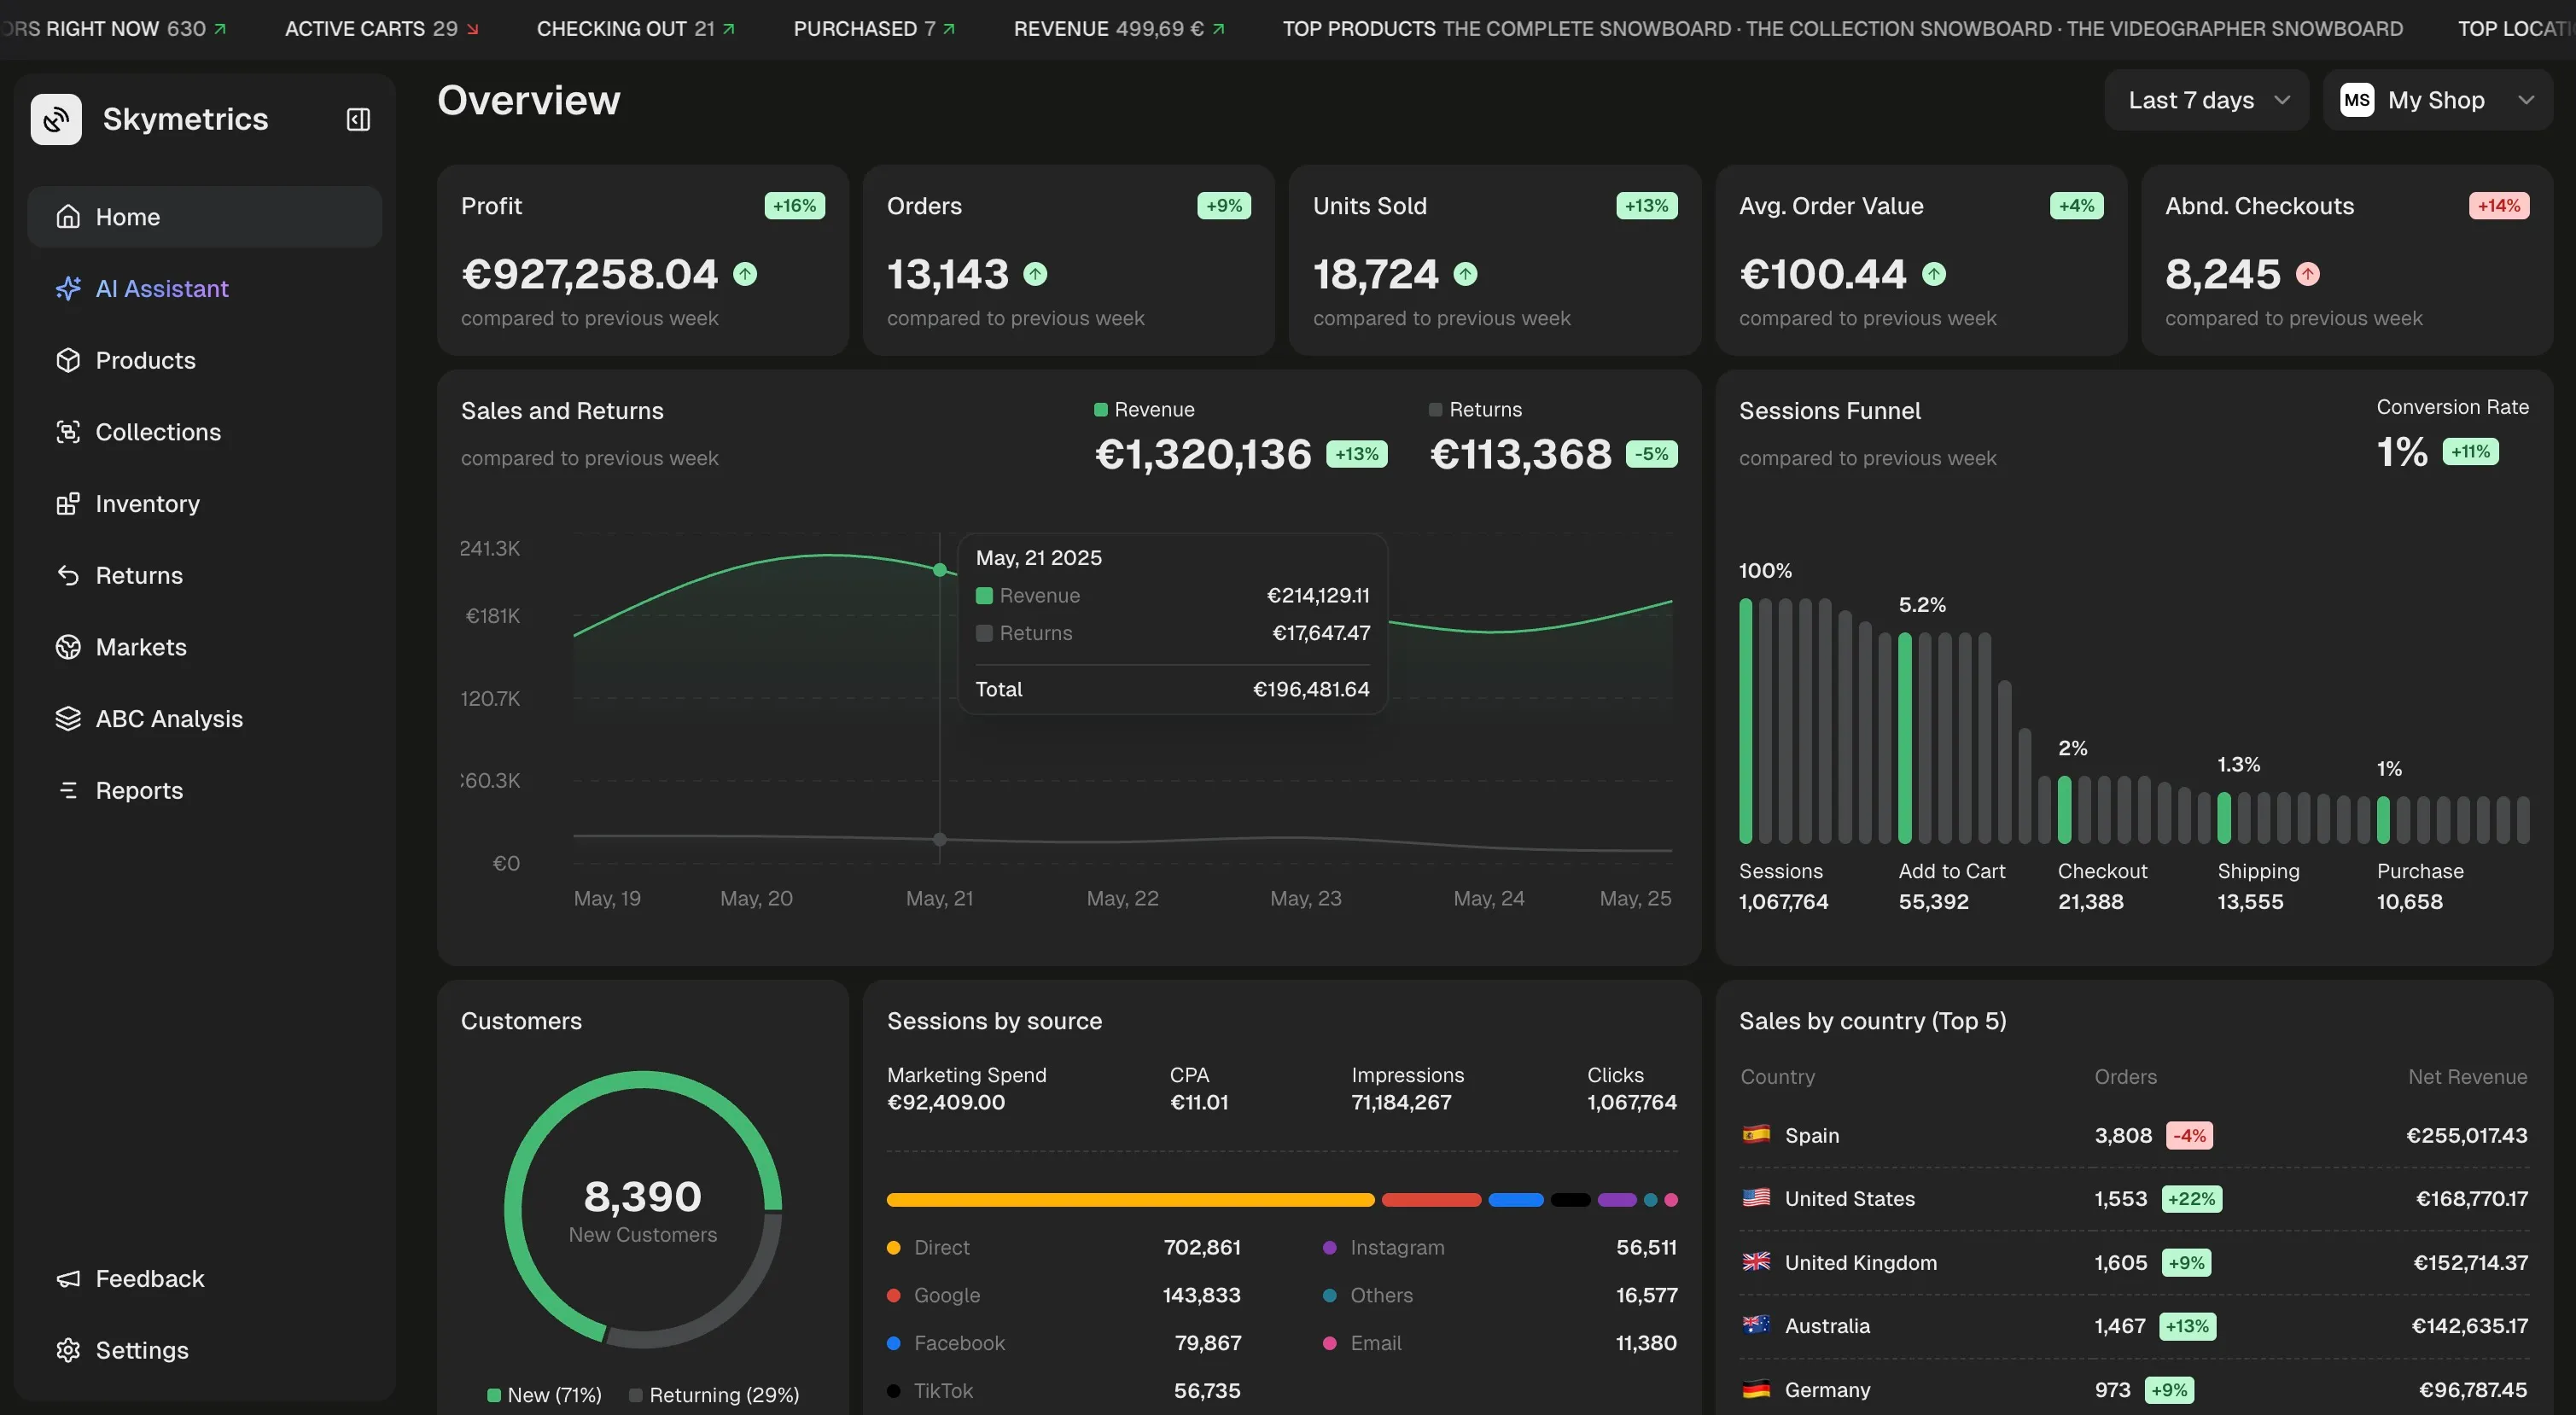Click the Feedback megaphone icon

coord(68,1278)
